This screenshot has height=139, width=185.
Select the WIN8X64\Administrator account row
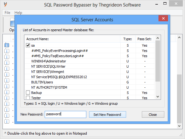tap(90, 61)
